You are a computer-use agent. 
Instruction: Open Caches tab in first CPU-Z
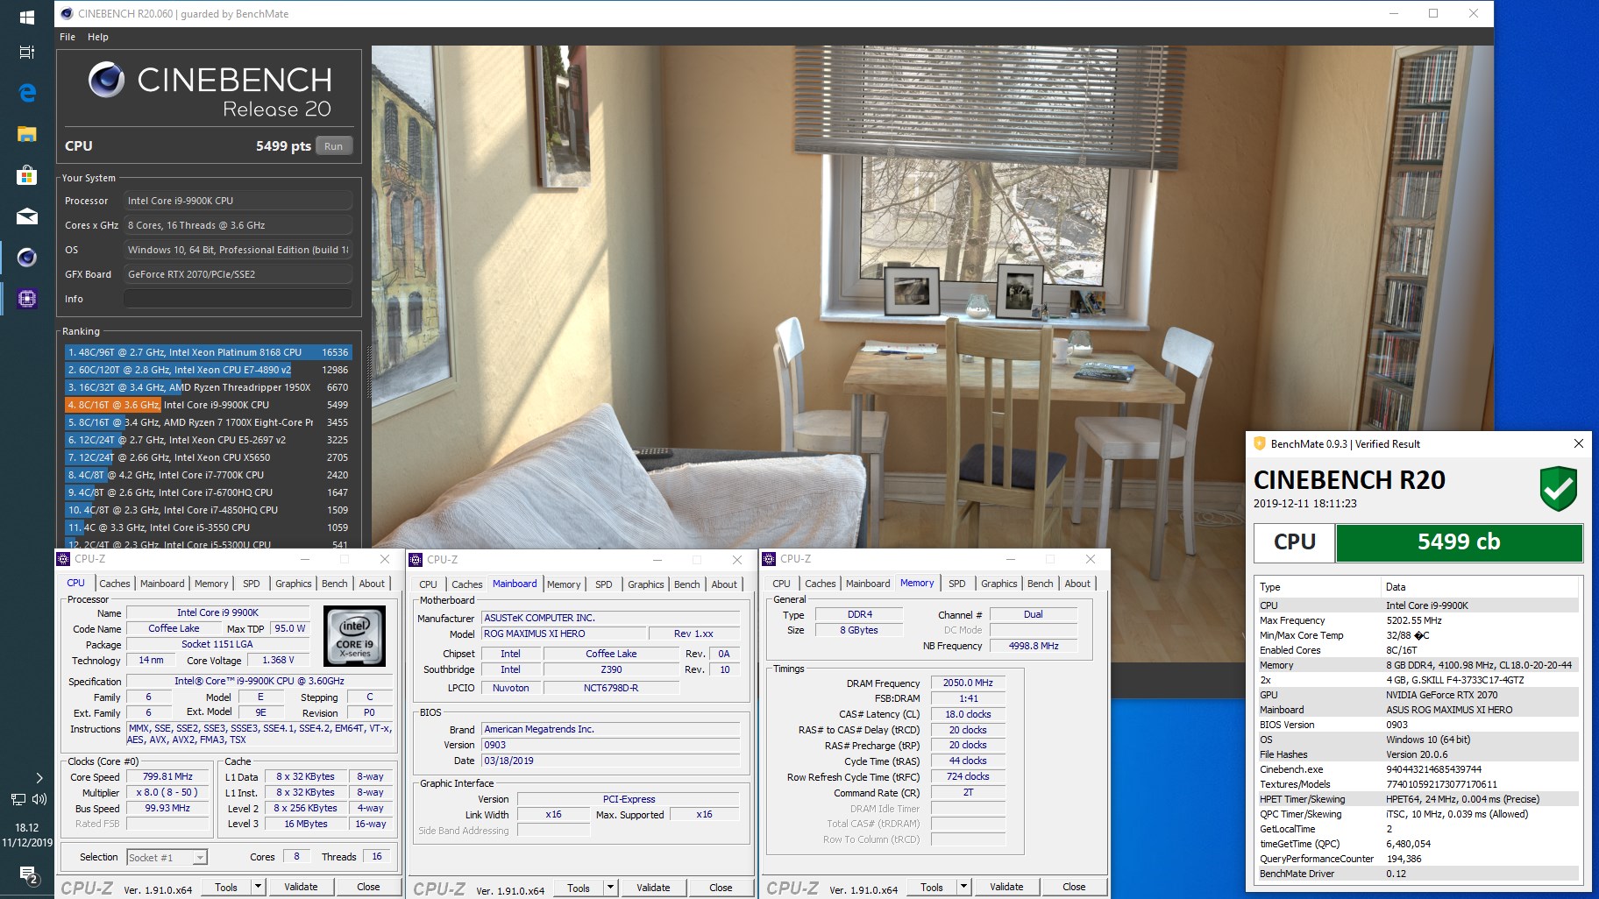point(115,584)
